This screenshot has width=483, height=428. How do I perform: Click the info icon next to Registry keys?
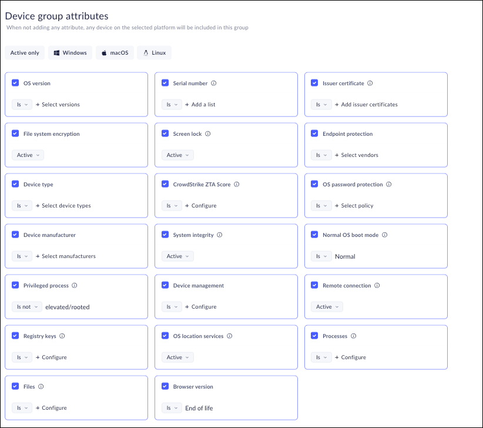[x=62, y=336]
